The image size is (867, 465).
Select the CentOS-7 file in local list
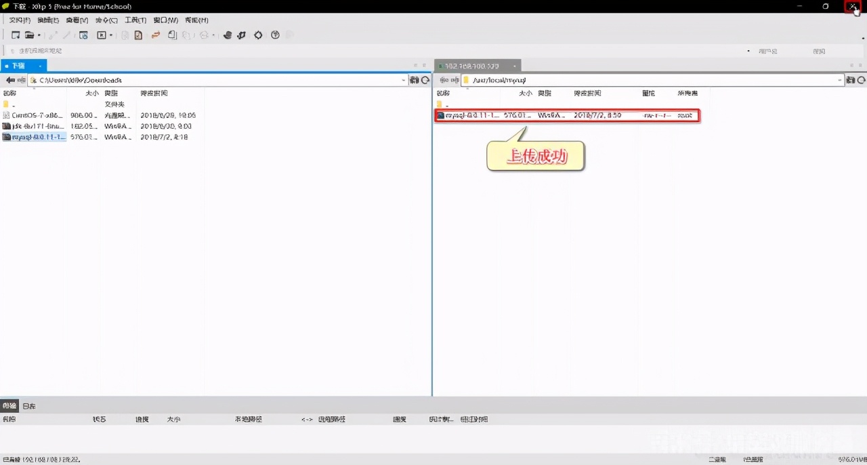[x=37, y=115]
